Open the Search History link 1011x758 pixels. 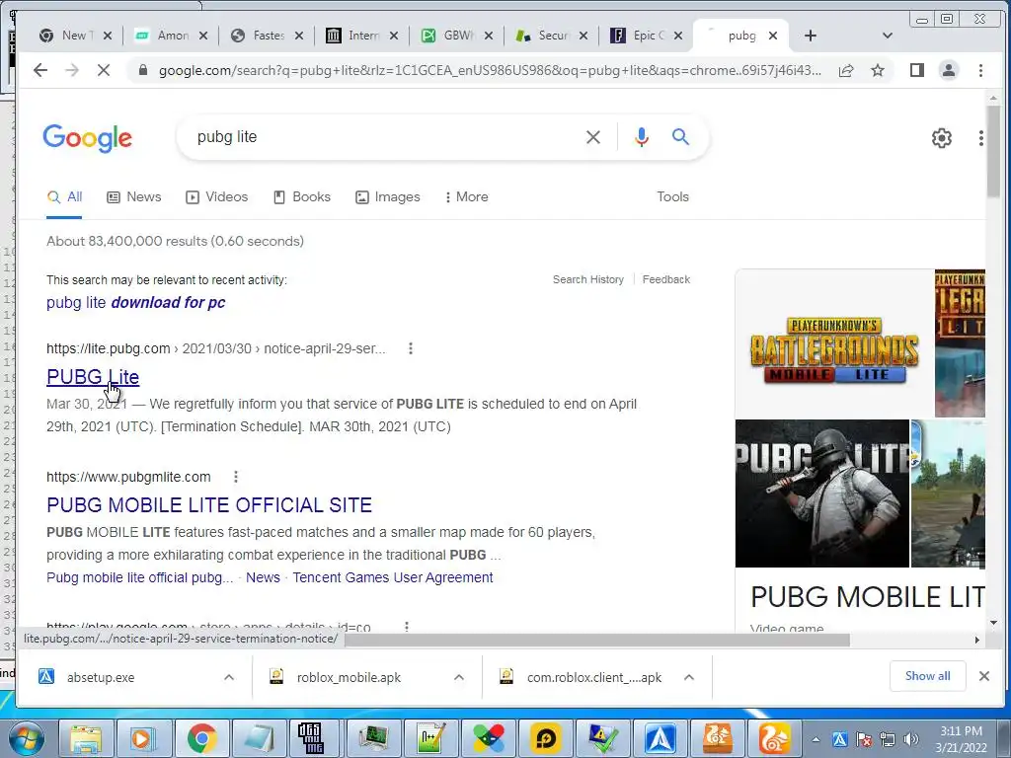tap(588, 279)
